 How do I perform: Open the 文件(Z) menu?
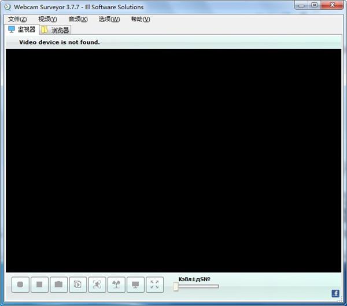(x=17, y=19)
